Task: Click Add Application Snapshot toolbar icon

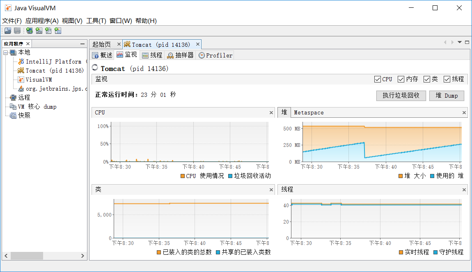Action: pyautogui.click(x=58, y=30)
